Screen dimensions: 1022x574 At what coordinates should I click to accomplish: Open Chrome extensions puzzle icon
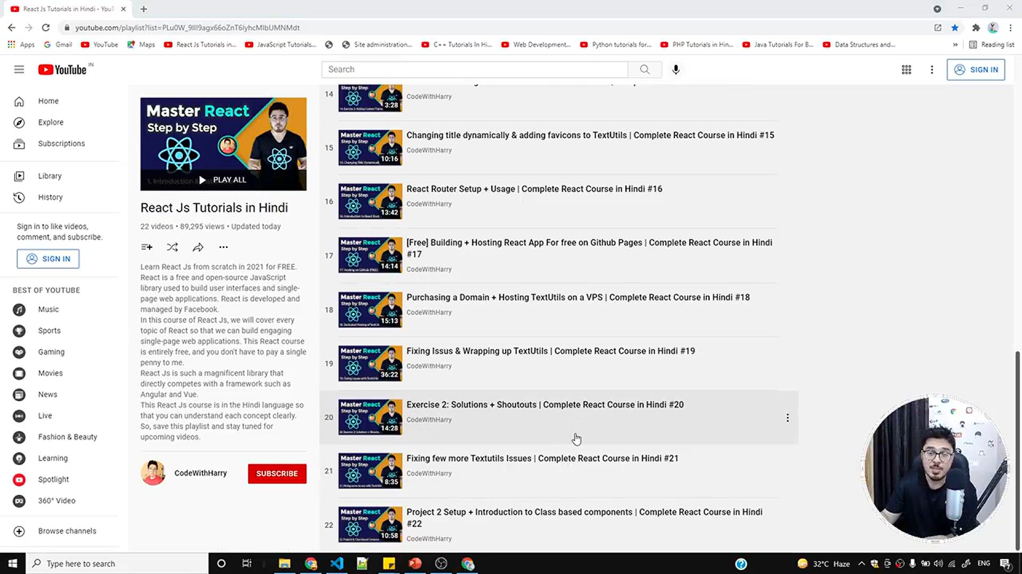(976, 28)
